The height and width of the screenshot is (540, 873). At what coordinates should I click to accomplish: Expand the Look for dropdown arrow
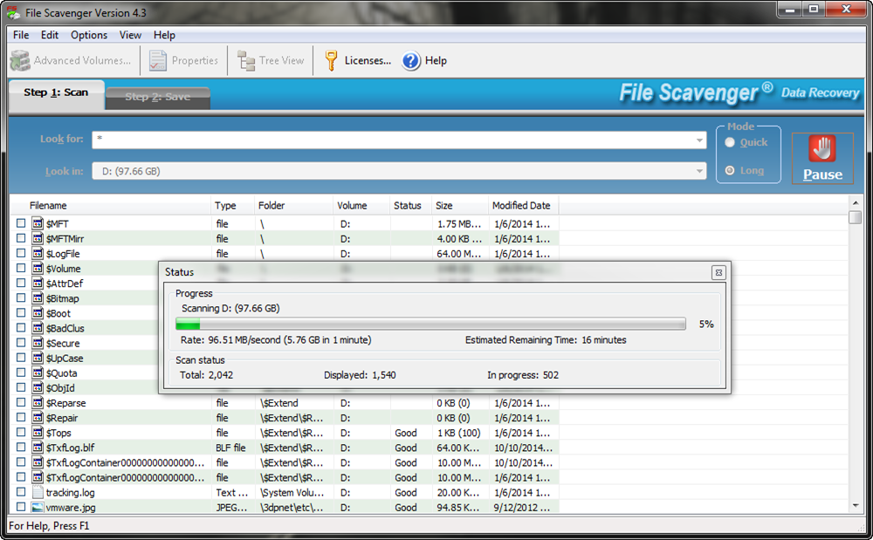click(699, 140)
